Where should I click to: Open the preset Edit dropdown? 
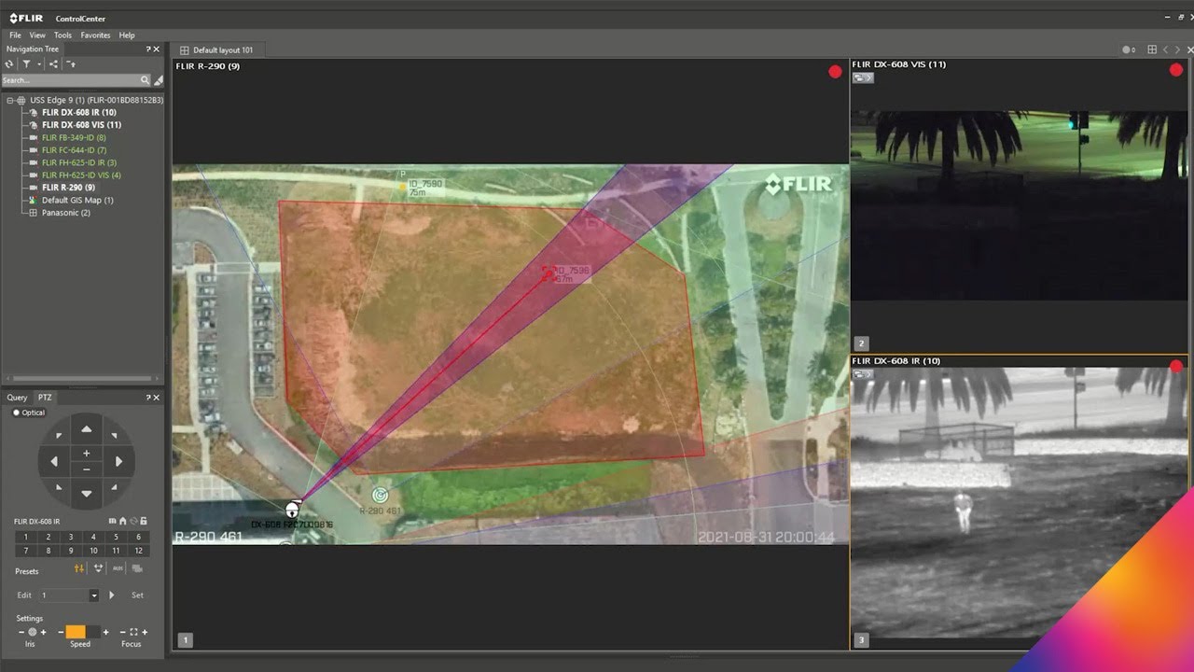coord(93,595)
